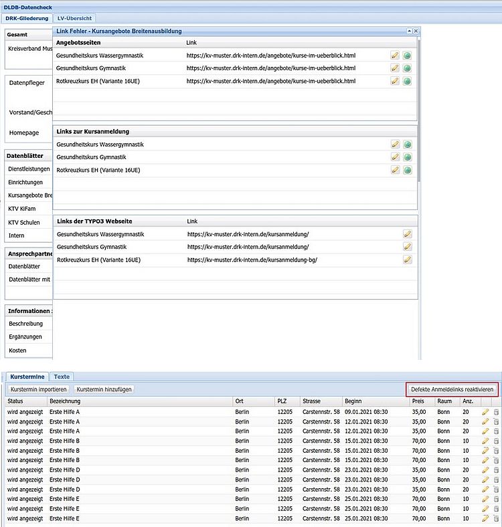
Task: Click green globe for Rotkreuzkurs EH in Links zur Kursanmeldung
Action: [407, 170]
